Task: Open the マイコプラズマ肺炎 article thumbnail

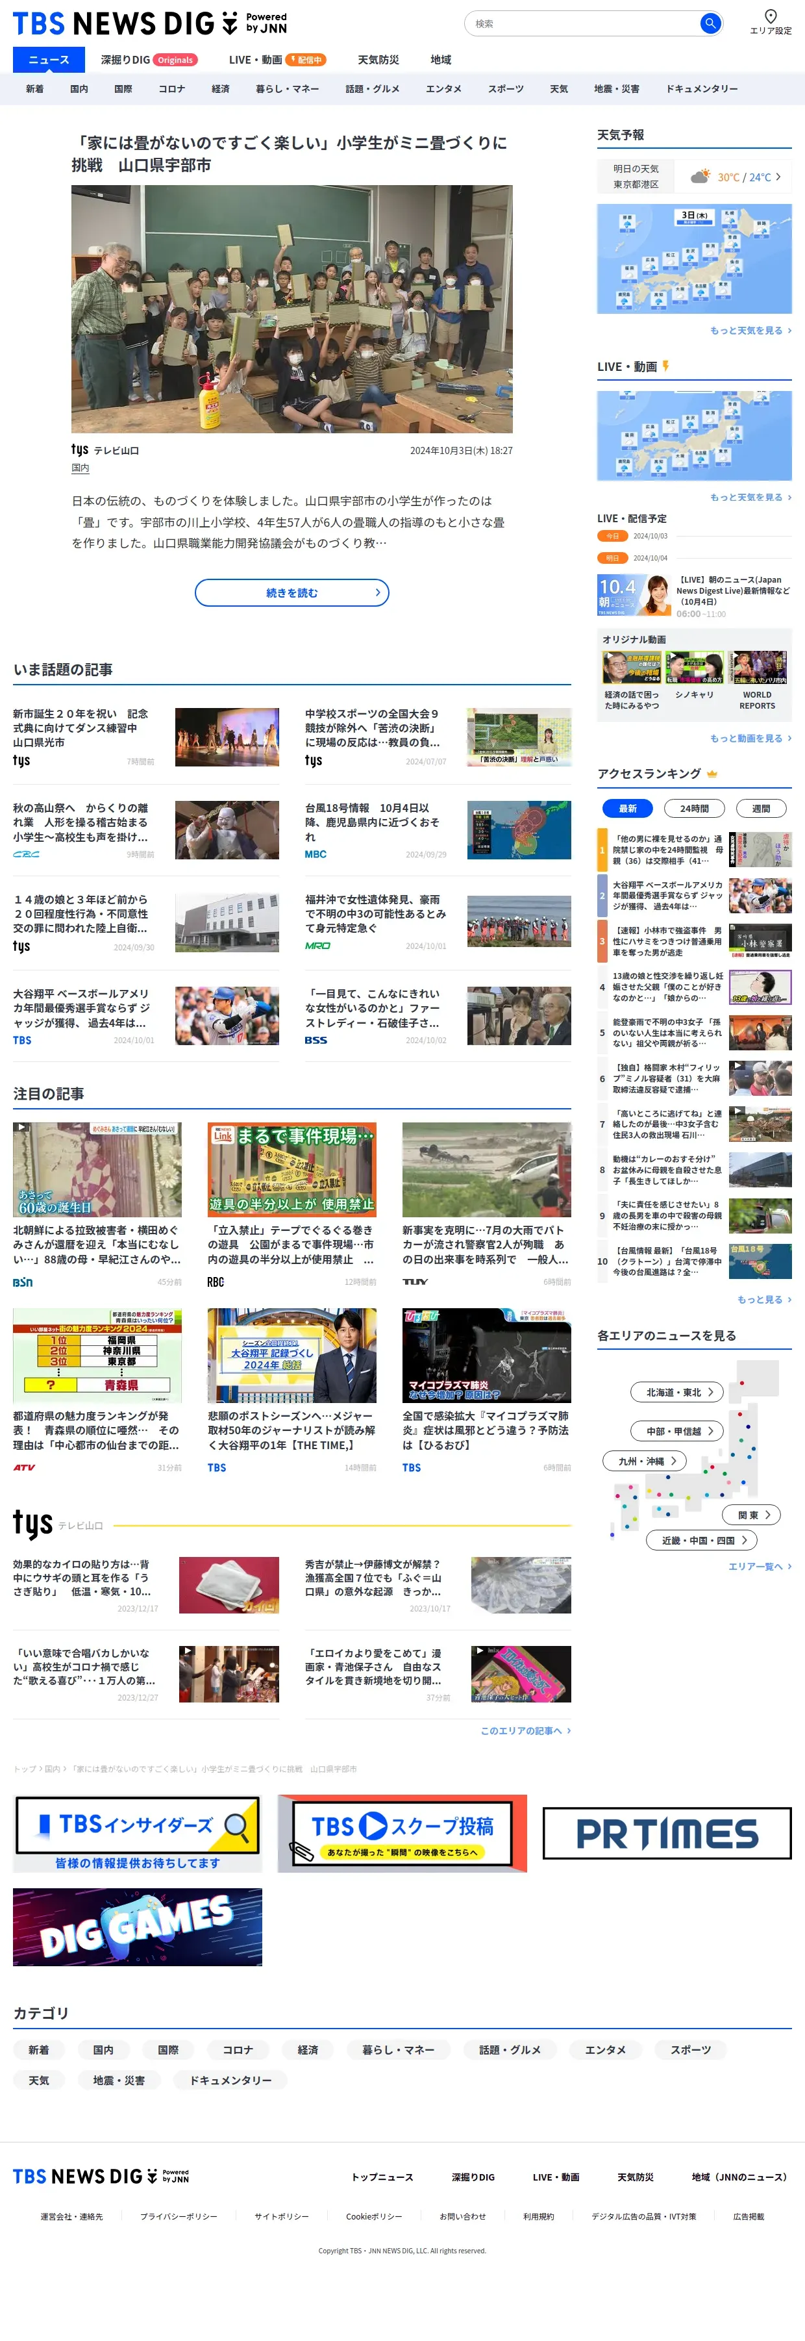Action: (486, 1355)
